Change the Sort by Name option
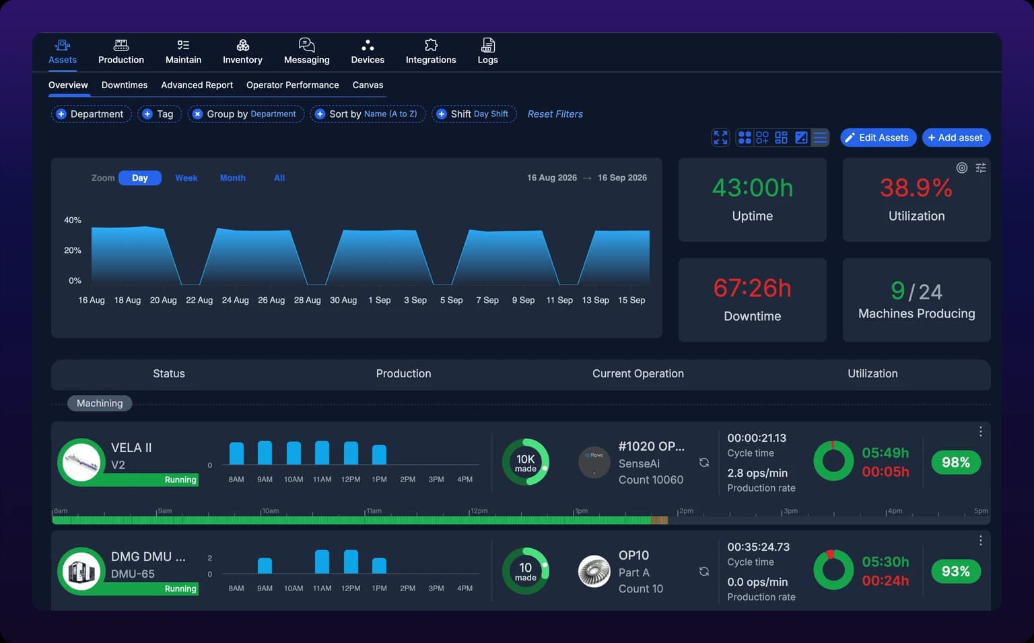Screen dimensions: 1034x643 (x=368, y=114)
